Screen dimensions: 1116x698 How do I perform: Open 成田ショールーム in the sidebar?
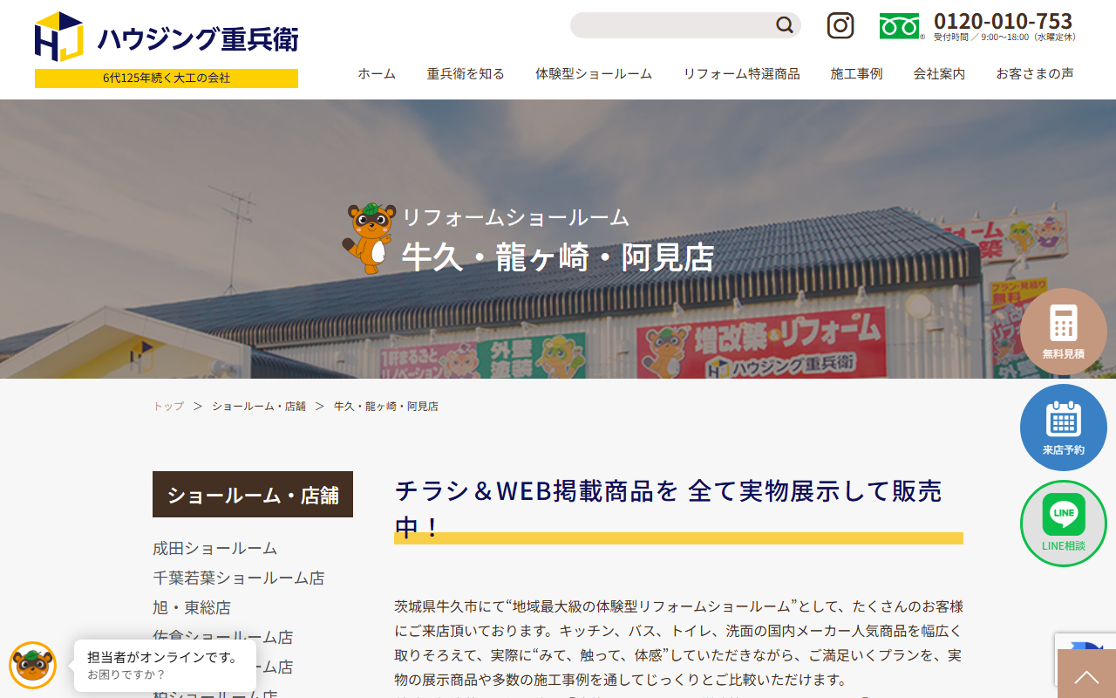click(x=214, y=548)
